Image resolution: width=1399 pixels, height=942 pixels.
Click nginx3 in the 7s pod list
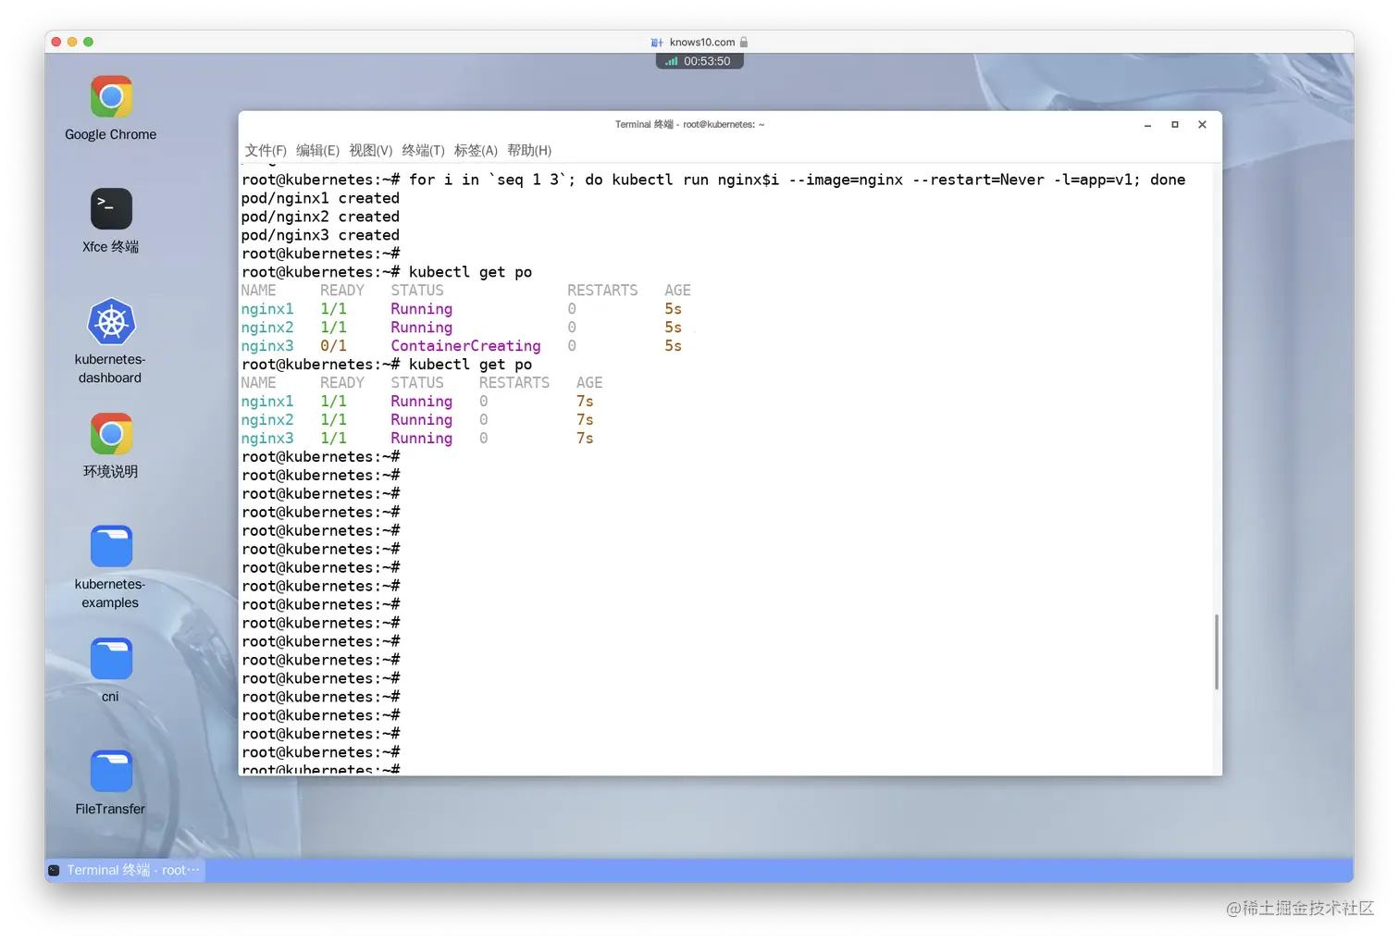coord(267,439)
